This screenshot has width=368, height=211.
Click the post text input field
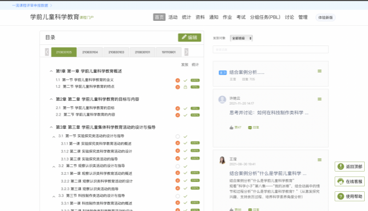point(271,49)
